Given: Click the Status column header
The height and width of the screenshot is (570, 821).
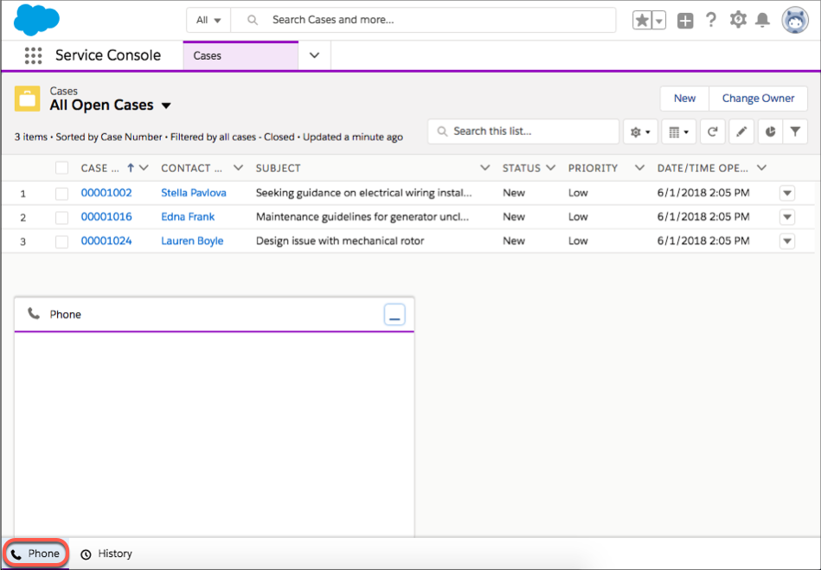Looking at the screenshot, I should point(522,168).
